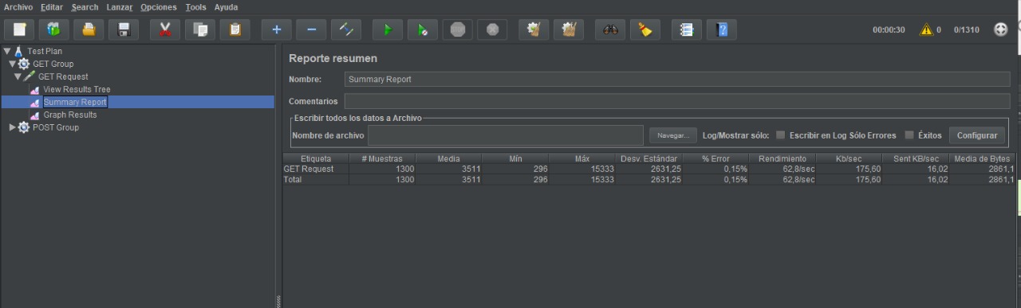Collapse the GET Group node
This screenshot has width=1021, height=308.
[12, 64]
